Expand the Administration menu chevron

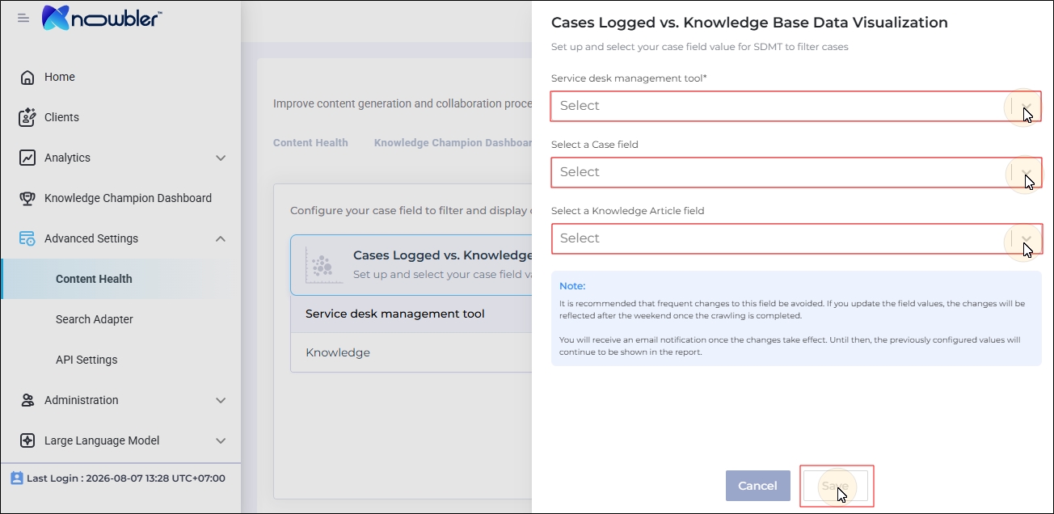point(221,400)
